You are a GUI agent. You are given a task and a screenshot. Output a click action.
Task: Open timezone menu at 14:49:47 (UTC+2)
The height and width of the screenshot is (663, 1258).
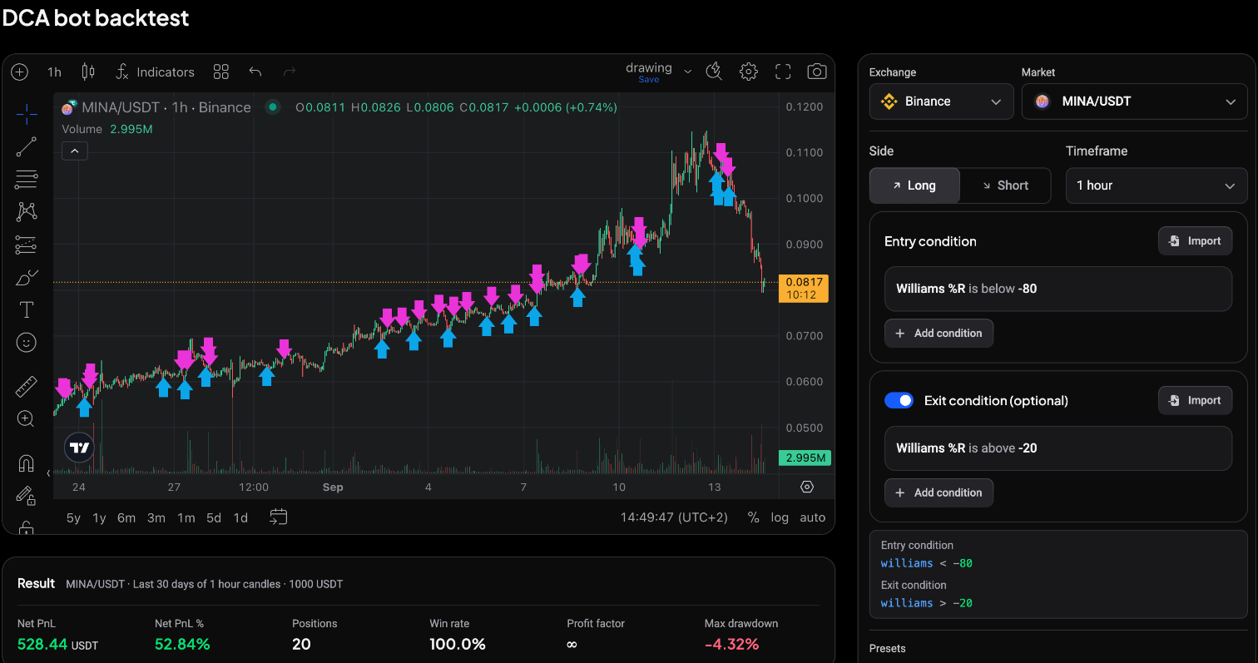click(674, 517)
